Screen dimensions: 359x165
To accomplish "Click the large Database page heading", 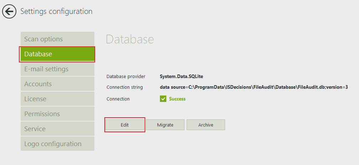I will tap(130, 40).
